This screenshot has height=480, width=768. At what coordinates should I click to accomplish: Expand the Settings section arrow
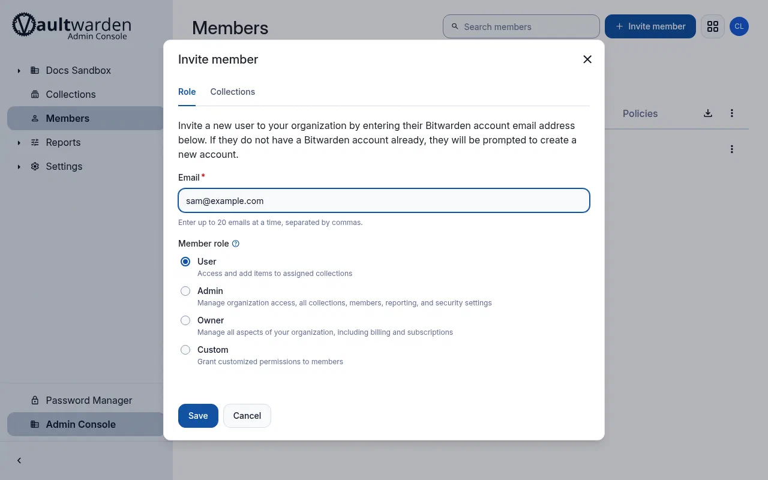coord(19,167)
